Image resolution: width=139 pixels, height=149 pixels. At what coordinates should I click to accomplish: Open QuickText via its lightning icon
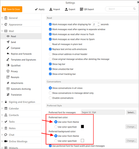coord(8,65)
